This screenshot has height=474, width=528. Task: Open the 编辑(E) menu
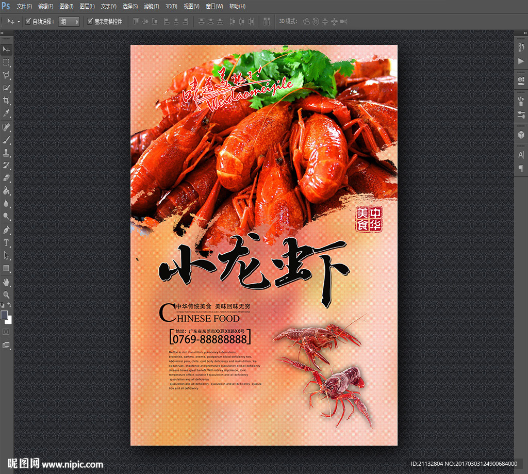tap(46, 6)
